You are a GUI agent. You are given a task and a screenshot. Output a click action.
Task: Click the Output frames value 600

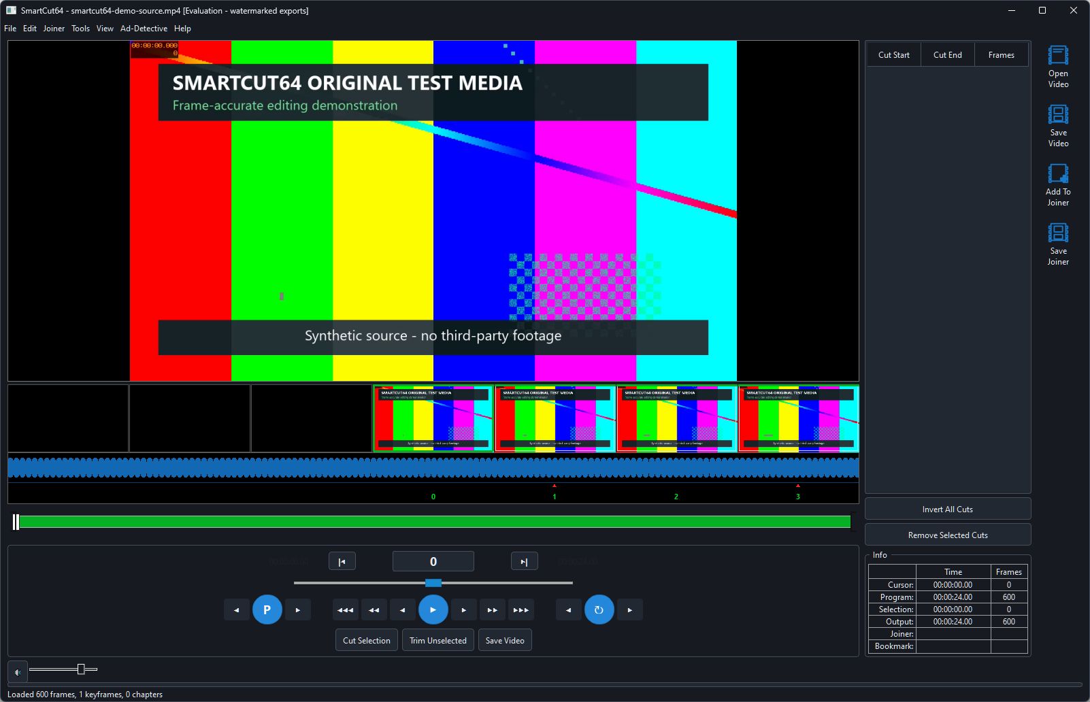(x=1009, y=622)
